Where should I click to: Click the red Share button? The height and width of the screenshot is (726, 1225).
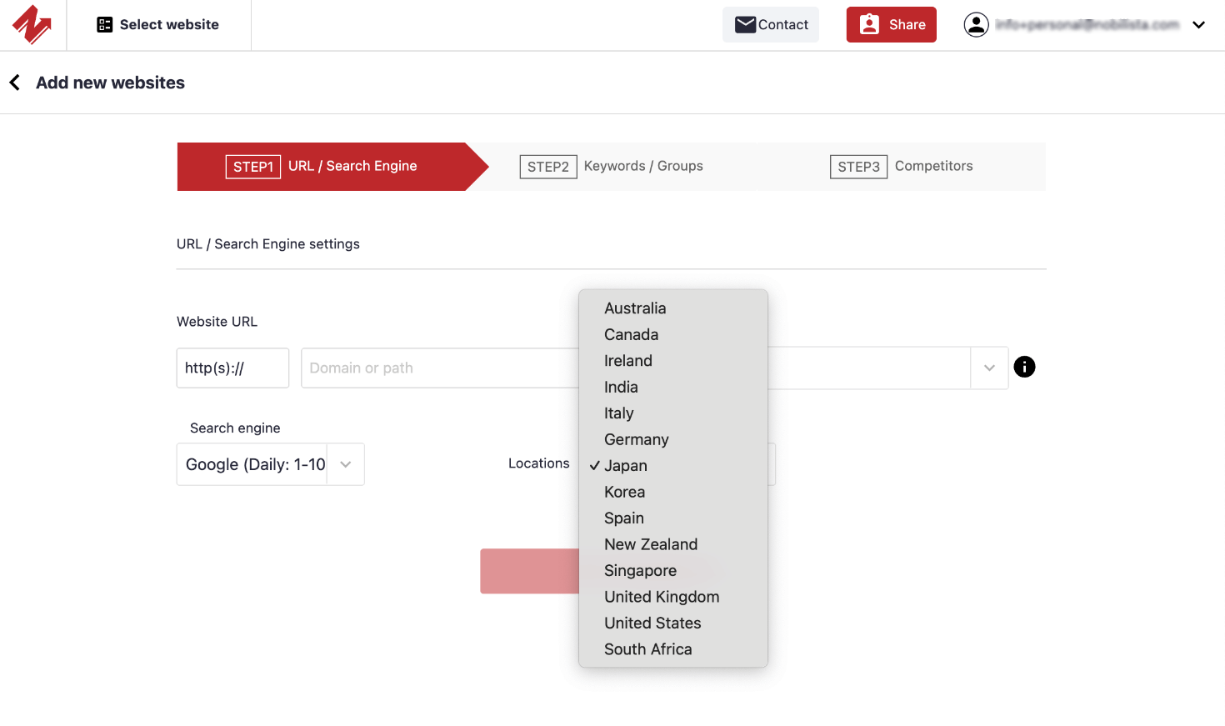891,24
